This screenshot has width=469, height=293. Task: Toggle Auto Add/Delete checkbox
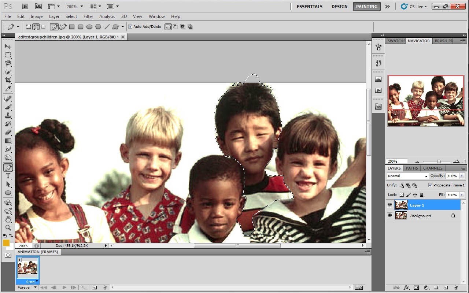click(x=130, y=27)
